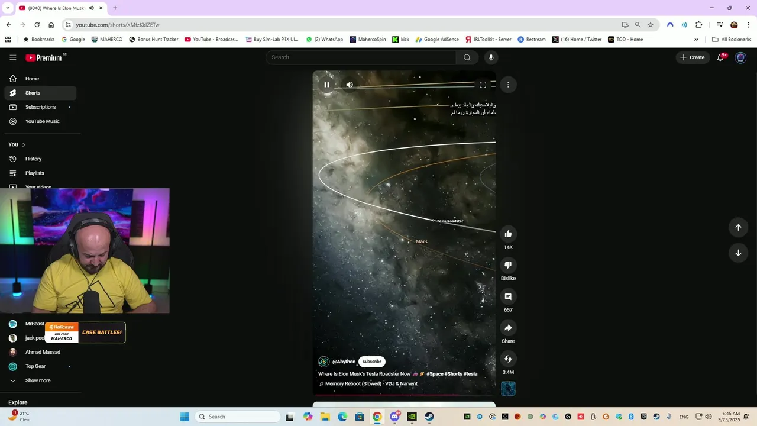
Task: Open the YouTube hamburger guide menu
Action: point(12,57)
